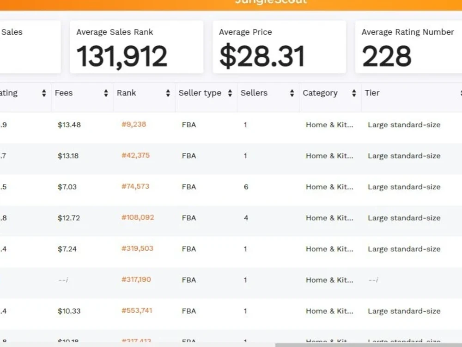This screenshot has height=347, width=462.
Task: Open rank link #553,741
Action: [x=137, y=310]
